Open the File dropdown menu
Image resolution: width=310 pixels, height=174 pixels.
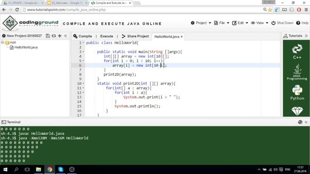click(222, 23)
